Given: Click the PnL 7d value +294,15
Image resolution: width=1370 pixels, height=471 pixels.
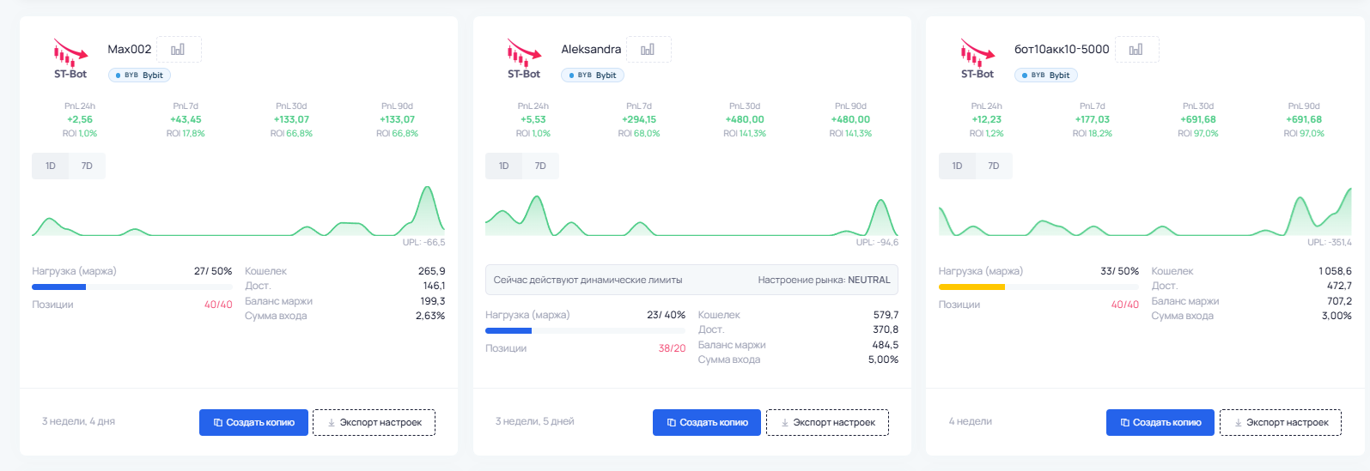Looking at the screenshot, I should (639, 120).
